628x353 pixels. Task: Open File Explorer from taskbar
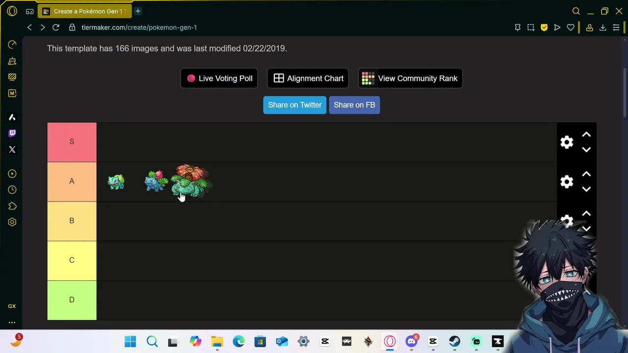[217, 342]
